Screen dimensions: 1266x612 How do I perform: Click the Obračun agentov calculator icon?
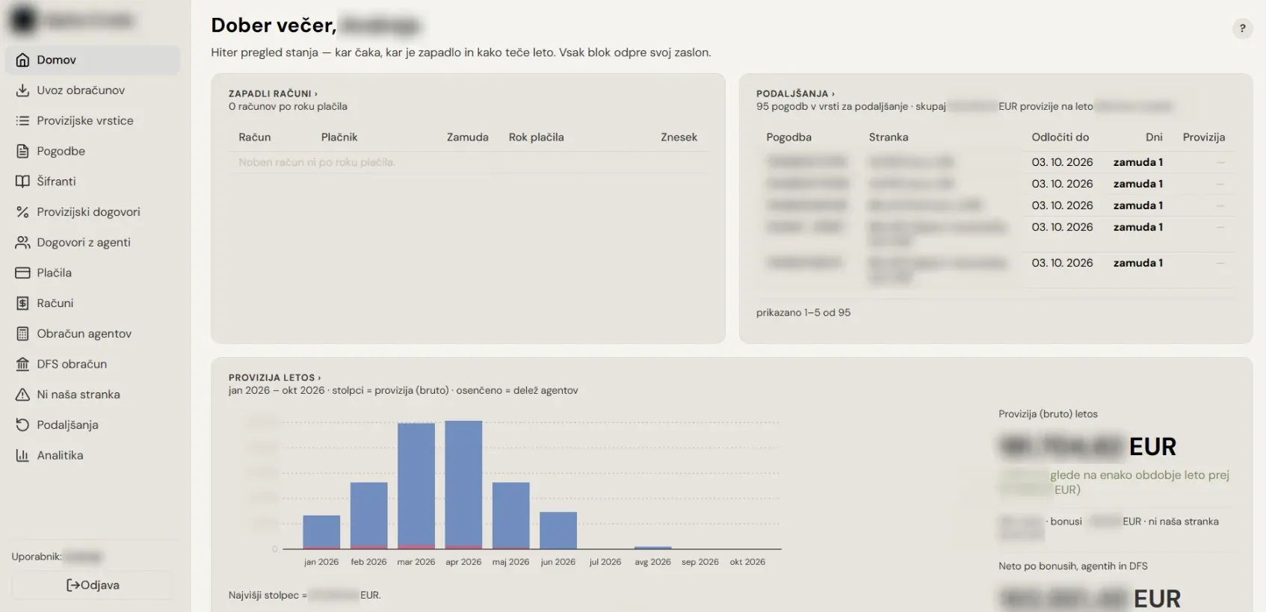coord(22,334)
